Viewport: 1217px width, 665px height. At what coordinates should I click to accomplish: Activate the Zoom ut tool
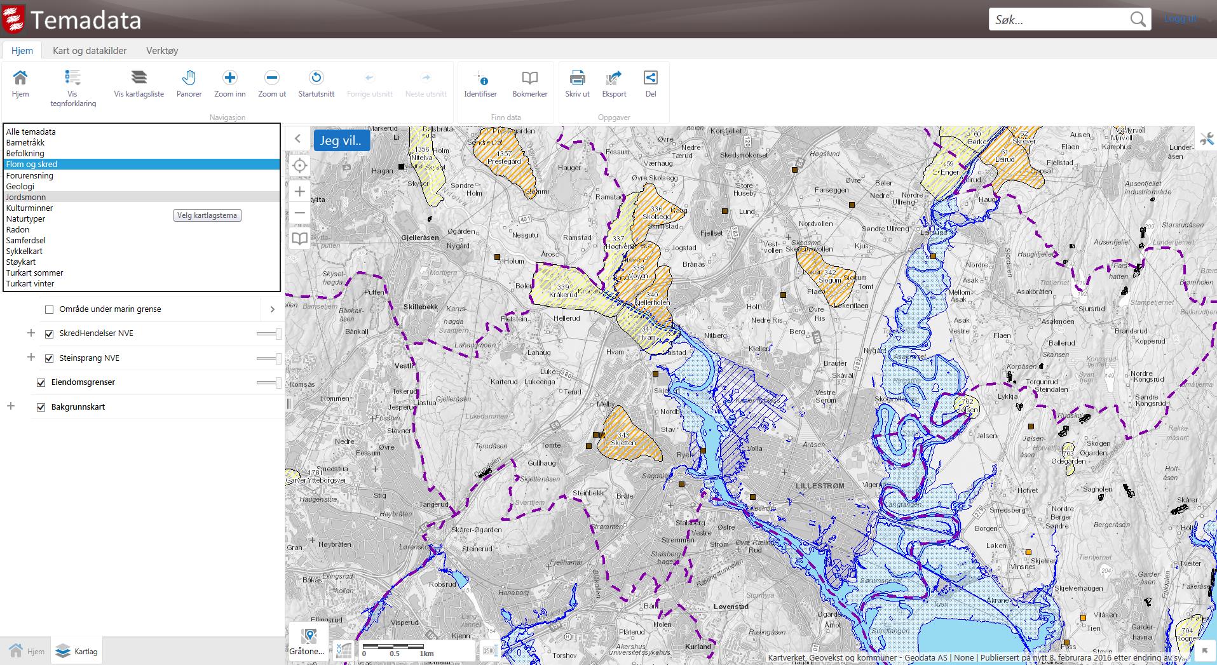[x=271, y=84]
